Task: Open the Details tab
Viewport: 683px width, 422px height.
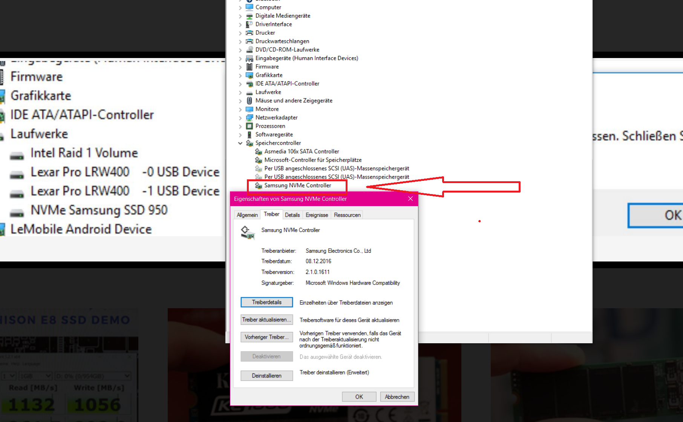Action: (x=292, y=215)
